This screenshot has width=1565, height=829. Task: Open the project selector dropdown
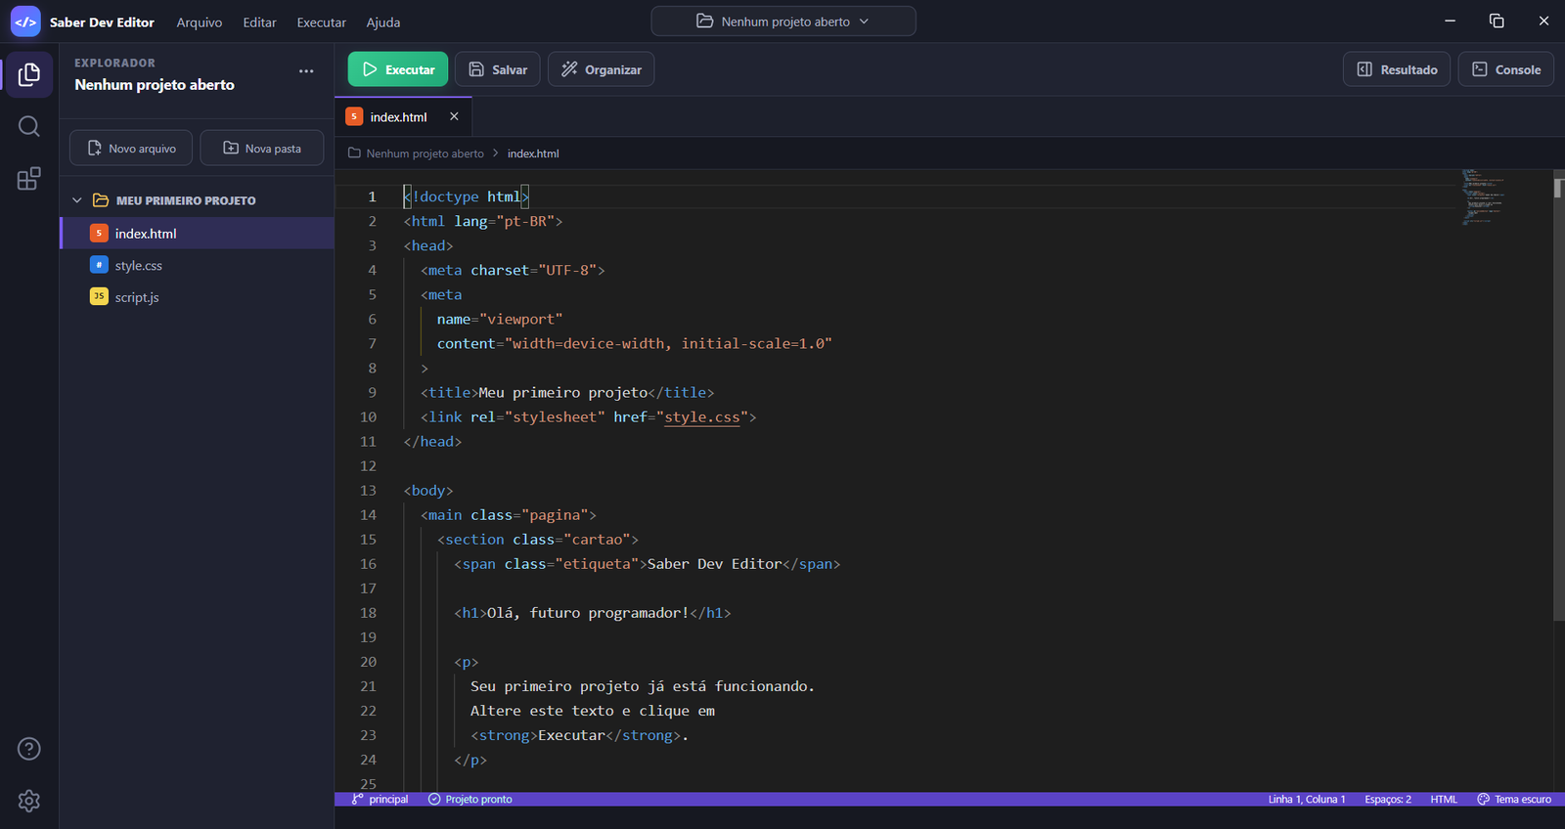[783, 22]
